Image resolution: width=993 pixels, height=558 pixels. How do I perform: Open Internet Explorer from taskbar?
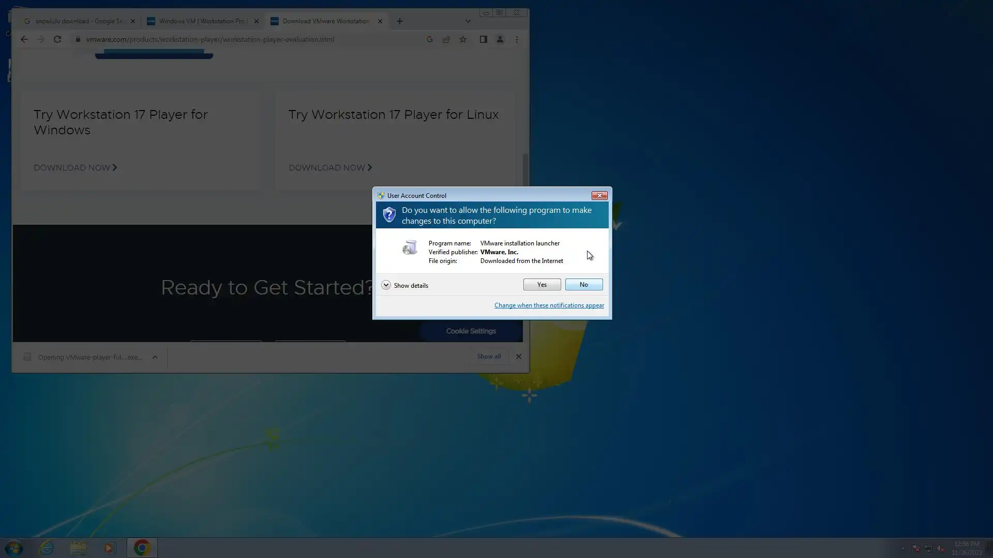(47, 548)
